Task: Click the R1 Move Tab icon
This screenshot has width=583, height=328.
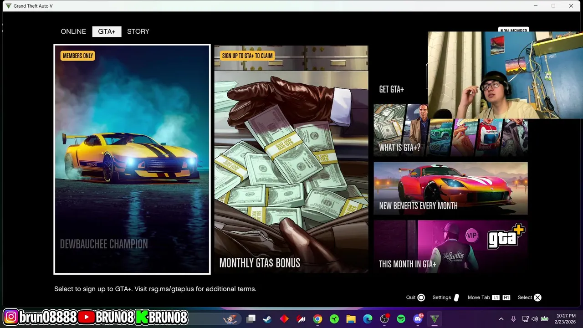Action: pyautogui.click(x=506, y=297)
